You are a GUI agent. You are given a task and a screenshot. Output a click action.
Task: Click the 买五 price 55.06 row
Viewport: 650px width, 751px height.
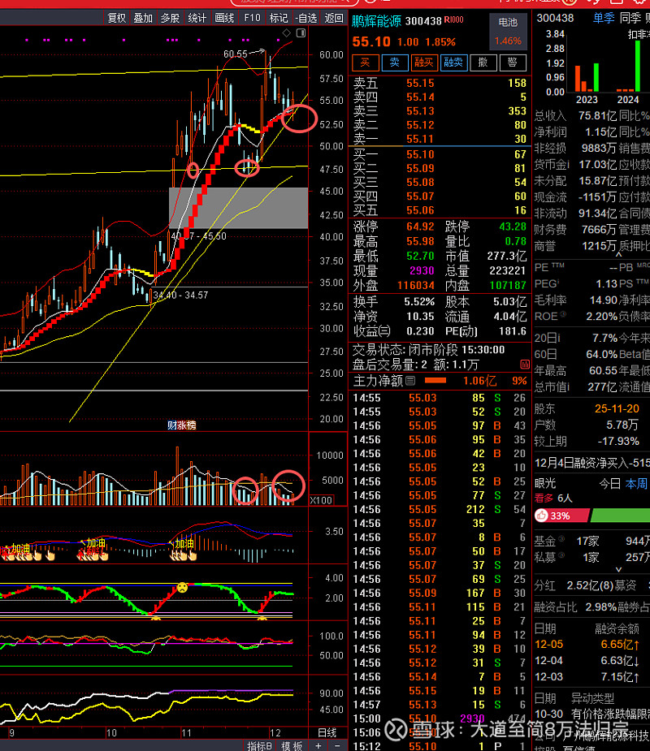(x=440, y=210)
